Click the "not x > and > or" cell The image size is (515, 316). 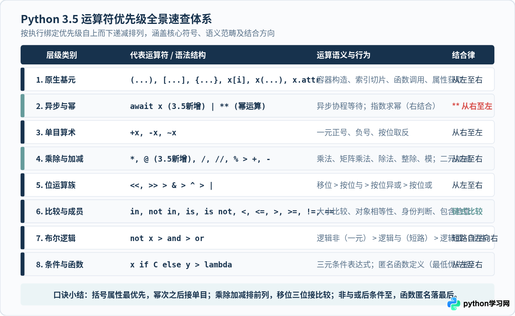click(x=167, y=238)
